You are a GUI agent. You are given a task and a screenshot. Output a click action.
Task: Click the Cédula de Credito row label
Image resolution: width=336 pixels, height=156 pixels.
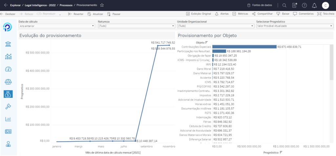[x=200, y=126]
